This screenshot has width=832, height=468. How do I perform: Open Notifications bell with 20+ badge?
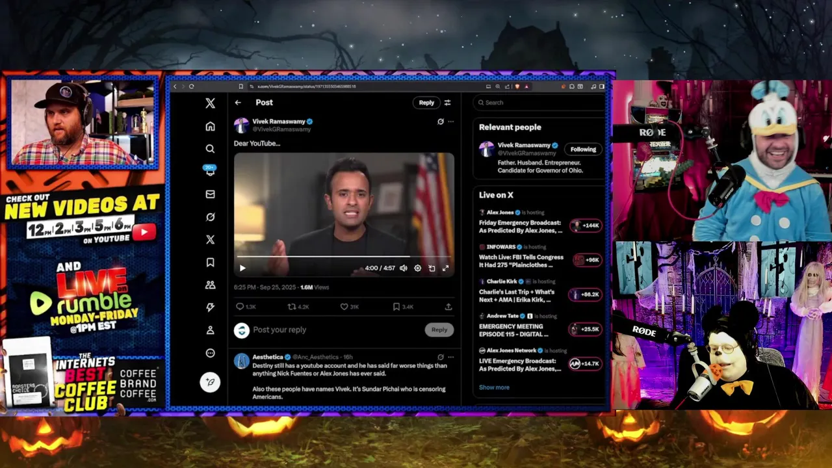coord(210,171)
